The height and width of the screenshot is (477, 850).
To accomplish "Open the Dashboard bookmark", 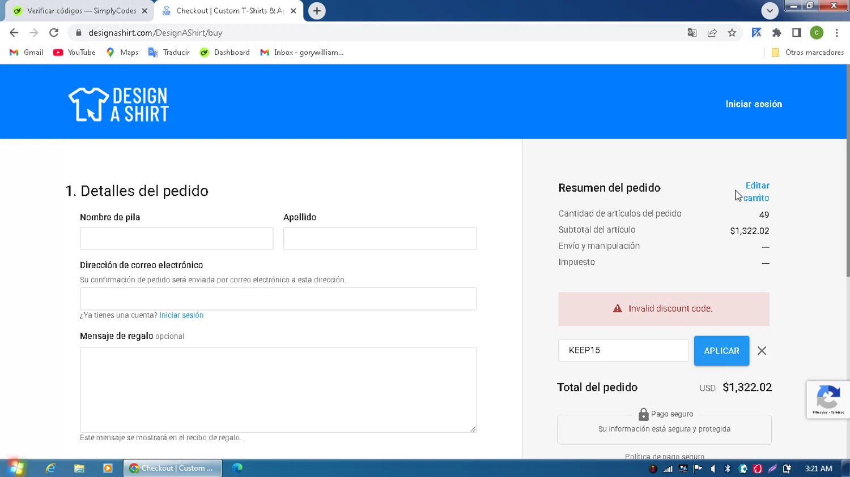I will pyautogui.click(x=225, y=52).
